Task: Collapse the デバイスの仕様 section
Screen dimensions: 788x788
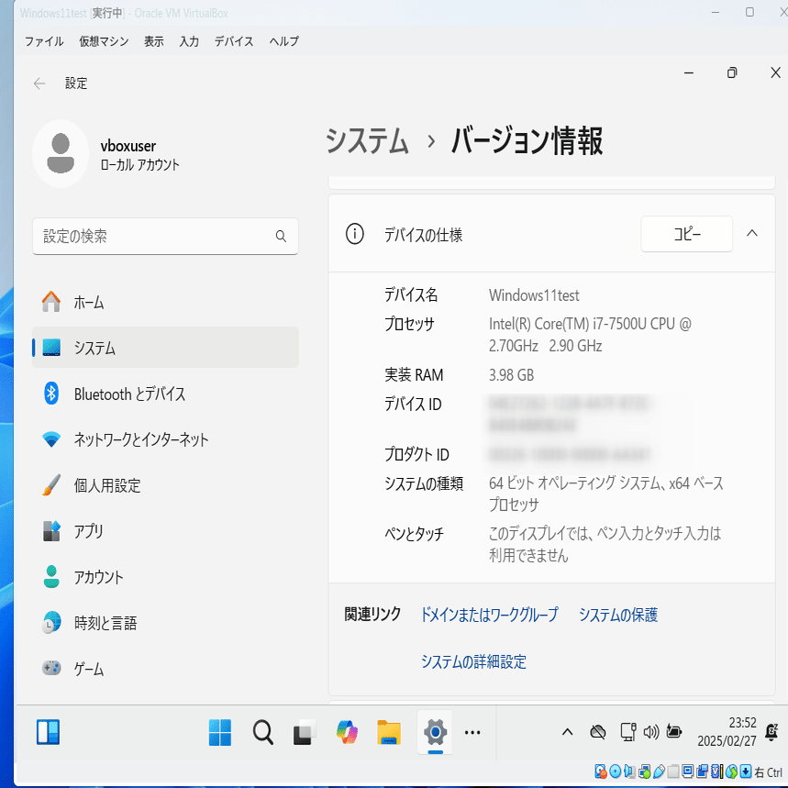Action: pos(751,234)
